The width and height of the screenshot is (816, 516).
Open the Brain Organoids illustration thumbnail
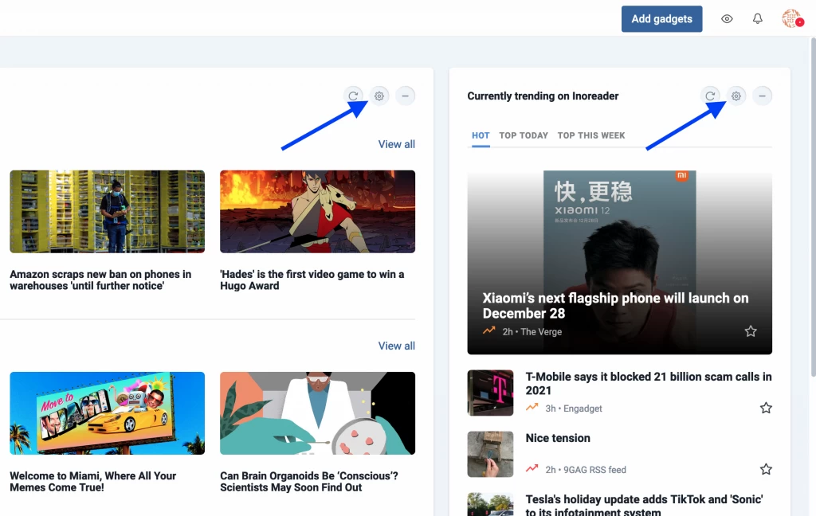point(317,413)
